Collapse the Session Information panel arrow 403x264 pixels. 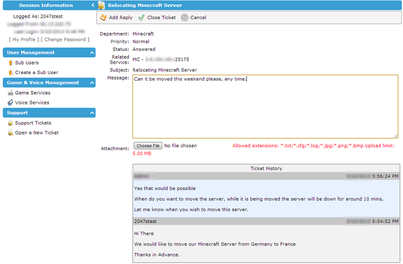93,5
